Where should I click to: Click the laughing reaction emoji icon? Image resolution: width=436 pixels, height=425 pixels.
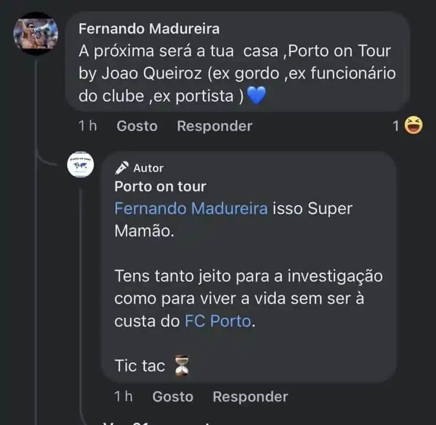tap(413, 126)
